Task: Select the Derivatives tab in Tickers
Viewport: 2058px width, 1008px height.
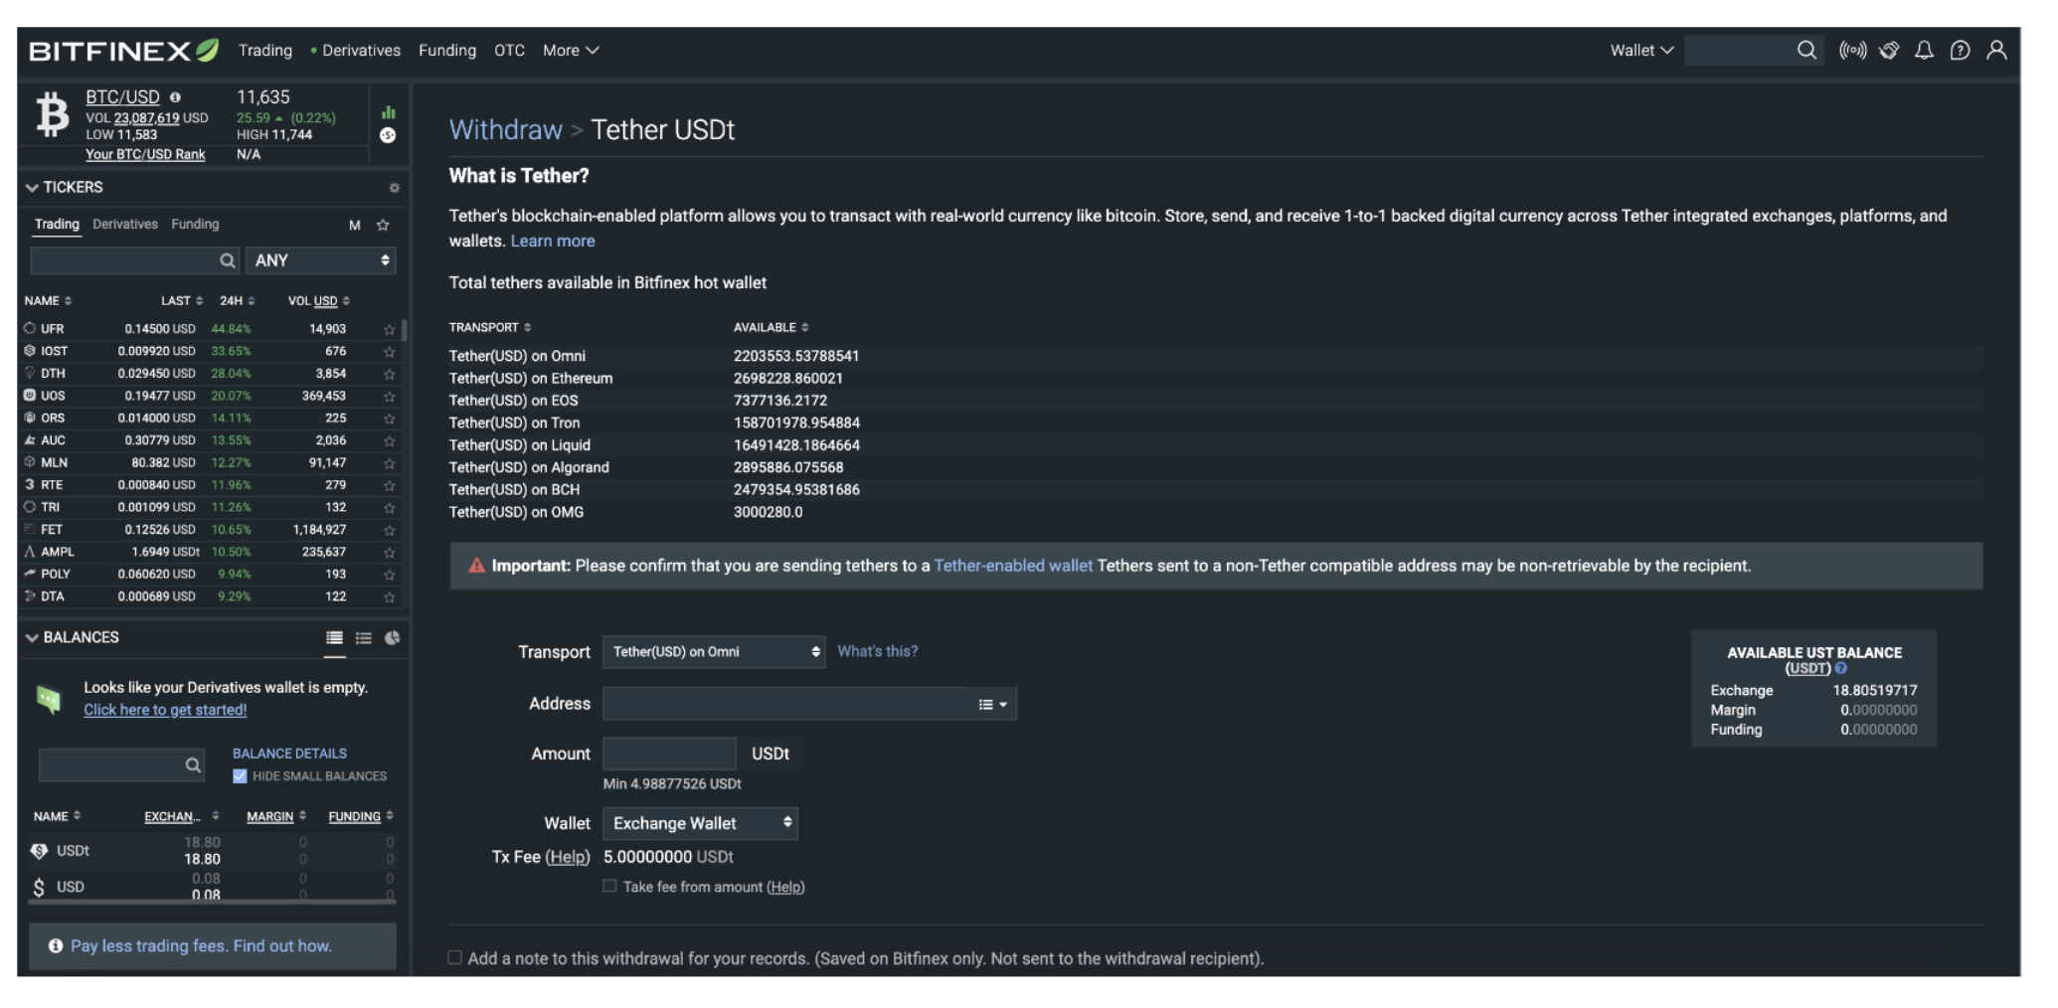Action: (125, 225)
